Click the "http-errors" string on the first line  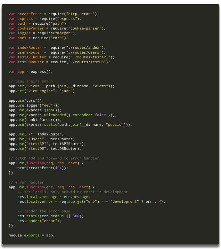(83, 14)
